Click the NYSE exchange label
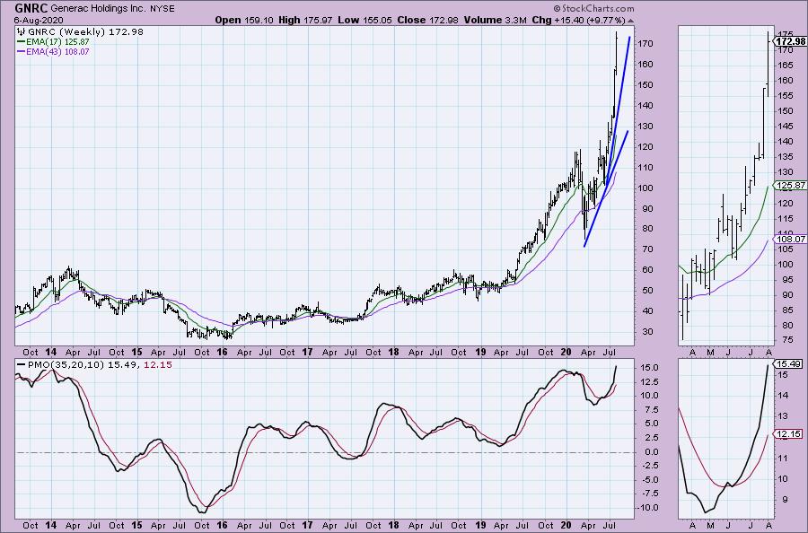 pyautogui.click(x=162, y=9)
